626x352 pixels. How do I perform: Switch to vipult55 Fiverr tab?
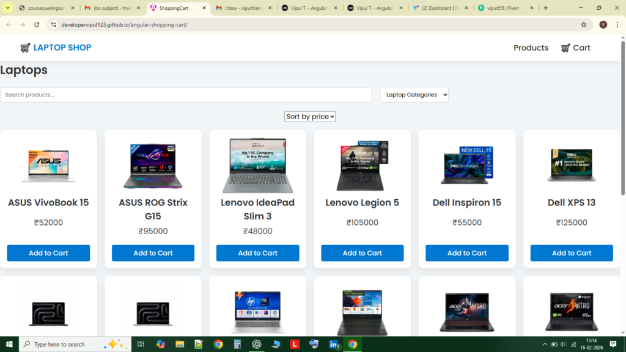click(x=506, y=8)
